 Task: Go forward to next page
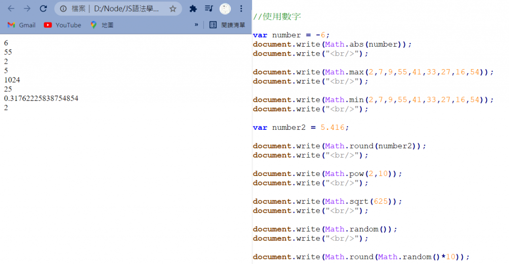[x=27, y=9]
